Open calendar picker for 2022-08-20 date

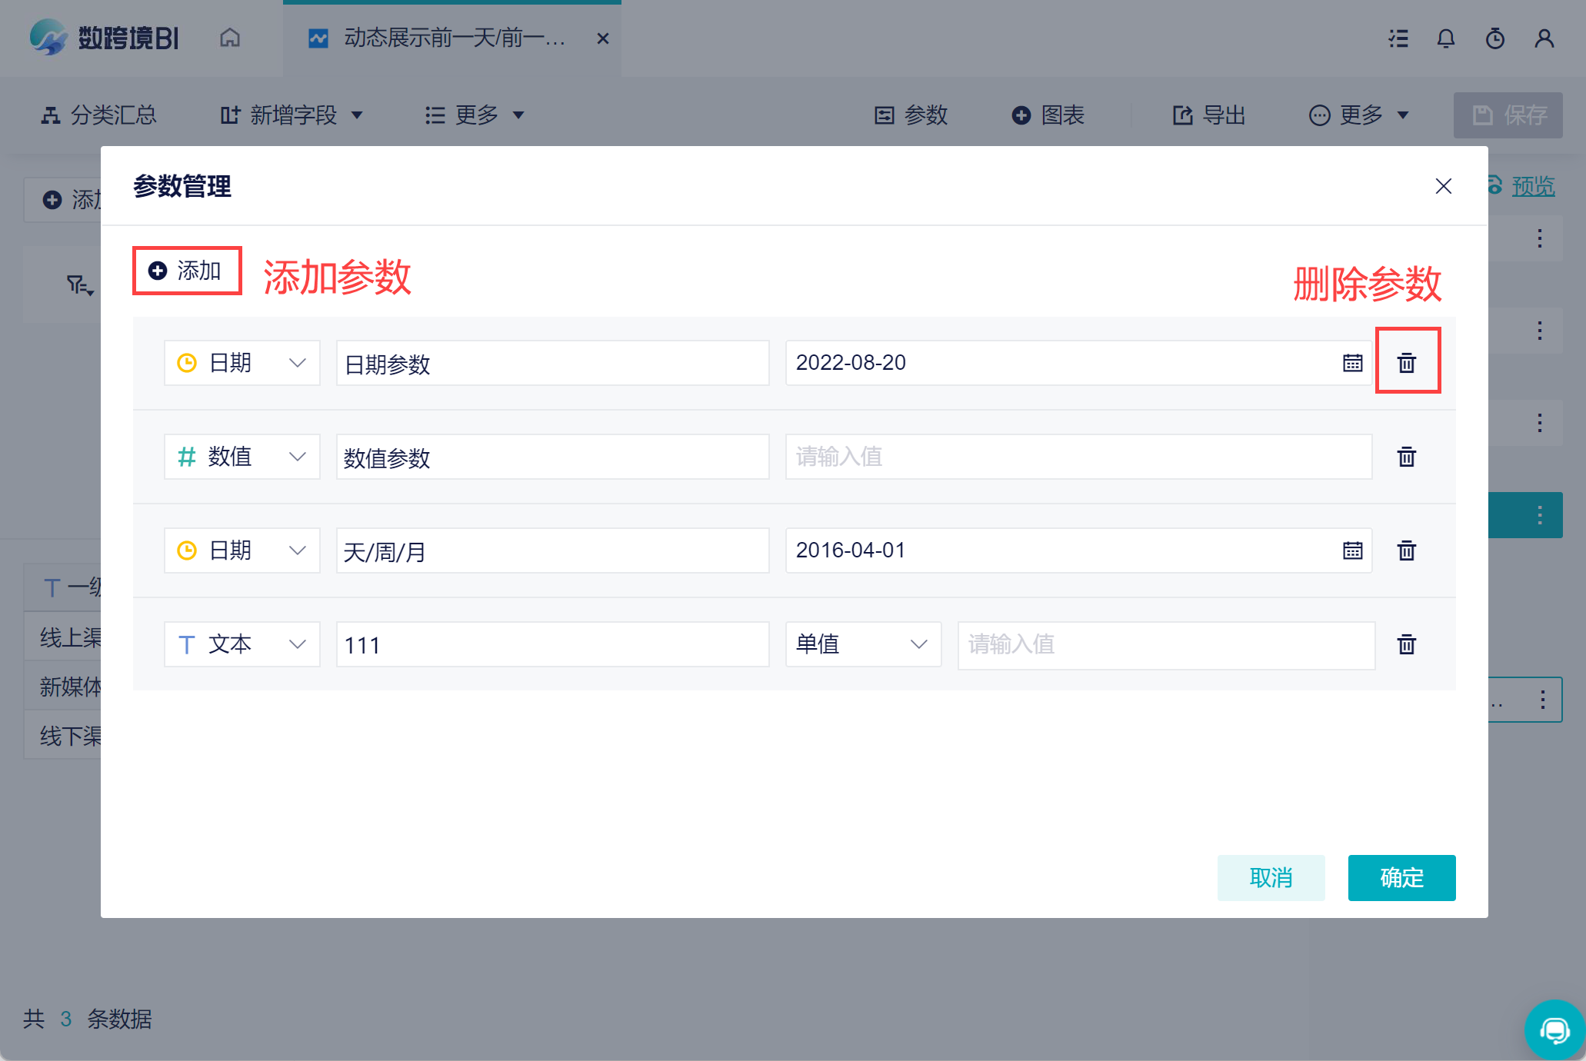pos(1352,363)
